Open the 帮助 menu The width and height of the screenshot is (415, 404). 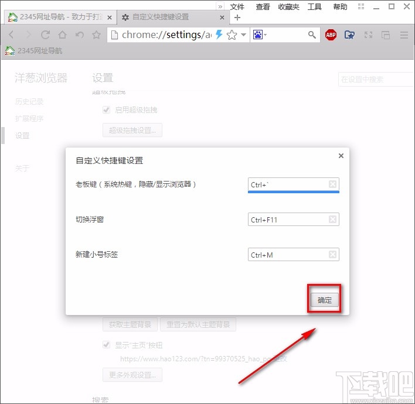click(x=340, y=6)
